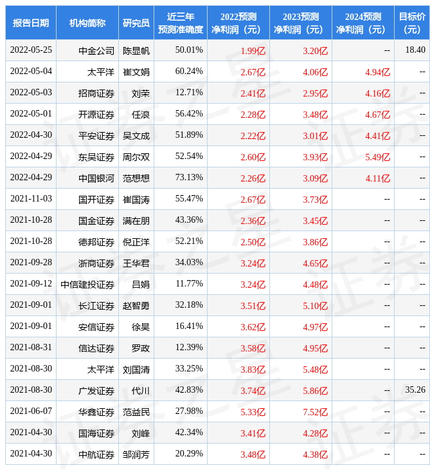Select researcher 崔文娟

click(x=136, y=72)
